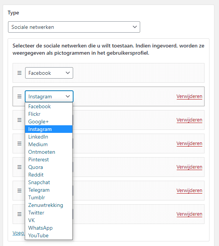Viewport: 219px width, 246px height.
Task: Click the drag handle of the Instagram row
Action: (19, 96)
